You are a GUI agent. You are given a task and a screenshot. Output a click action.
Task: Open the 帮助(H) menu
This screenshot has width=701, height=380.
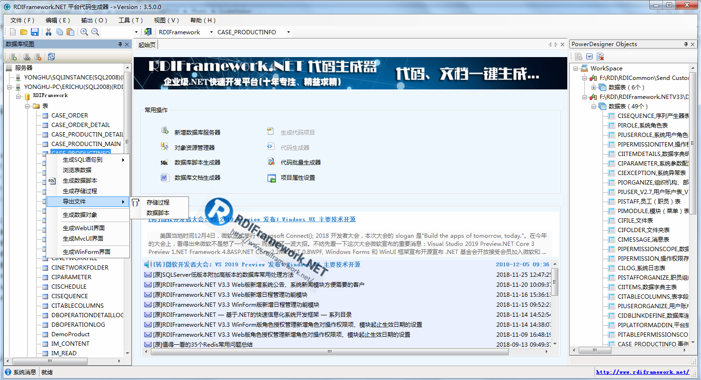point(203,20)
